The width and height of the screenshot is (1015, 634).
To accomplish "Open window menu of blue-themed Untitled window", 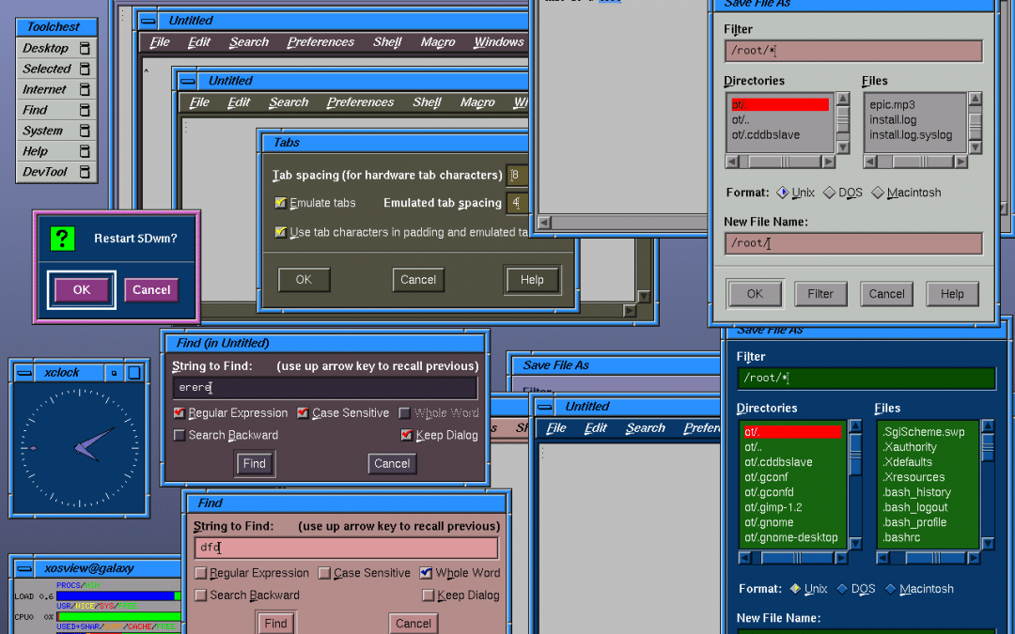I will (545, 407).
